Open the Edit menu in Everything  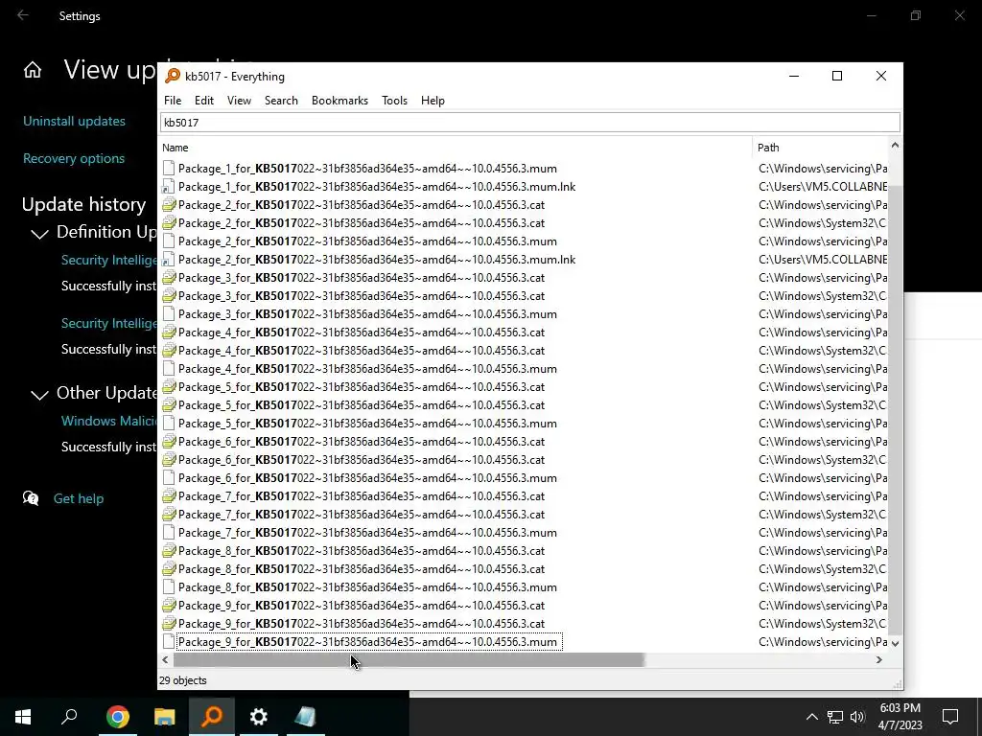click(203, 100)
